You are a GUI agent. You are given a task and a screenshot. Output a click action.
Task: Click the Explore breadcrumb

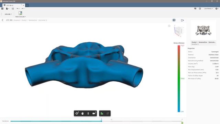click(17, 20)
